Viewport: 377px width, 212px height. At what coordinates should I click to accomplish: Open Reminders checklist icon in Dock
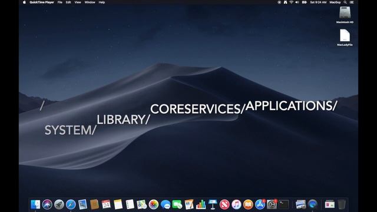coord(130,204)
